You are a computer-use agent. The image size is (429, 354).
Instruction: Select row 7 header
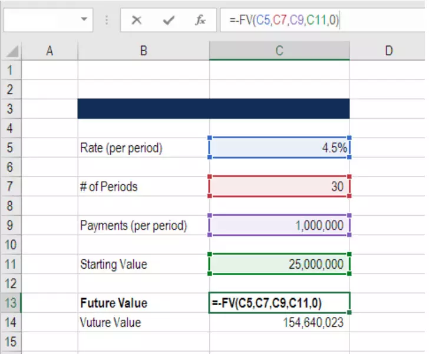(11, 186)
